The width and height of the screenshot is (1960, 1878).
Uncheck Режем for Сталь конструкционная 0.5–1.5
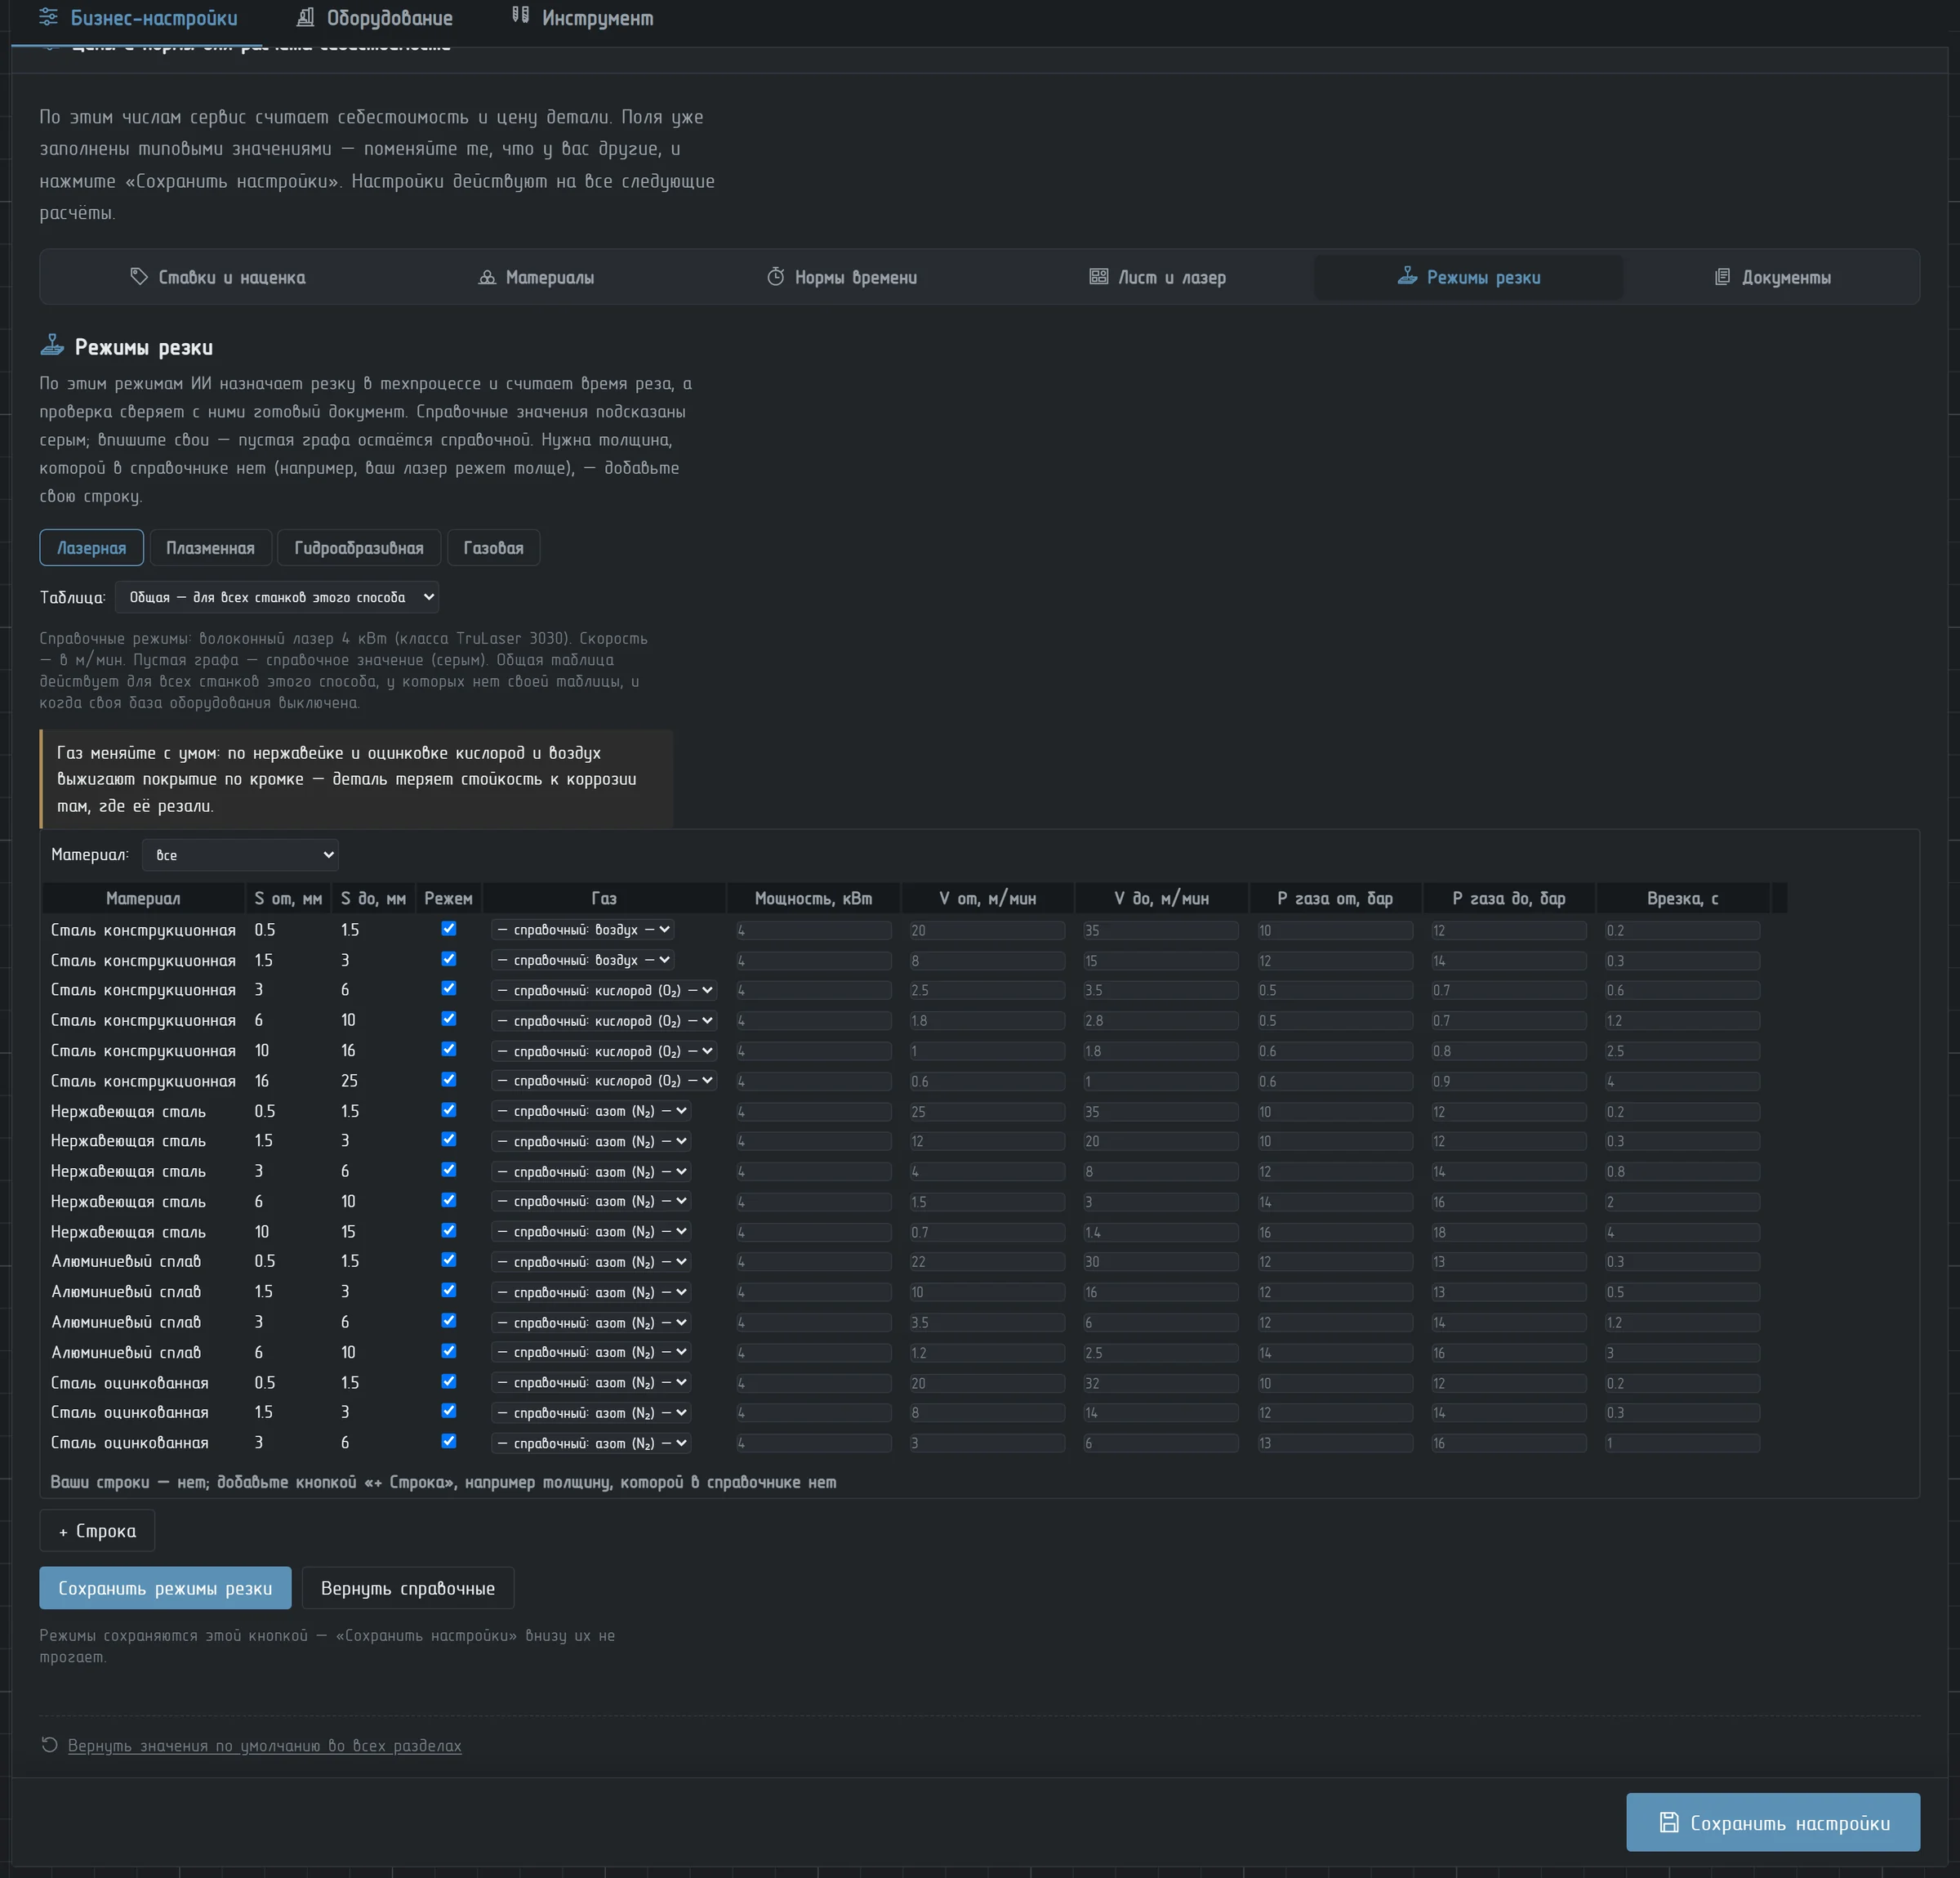pyautogui.click(x=449, y=928)
